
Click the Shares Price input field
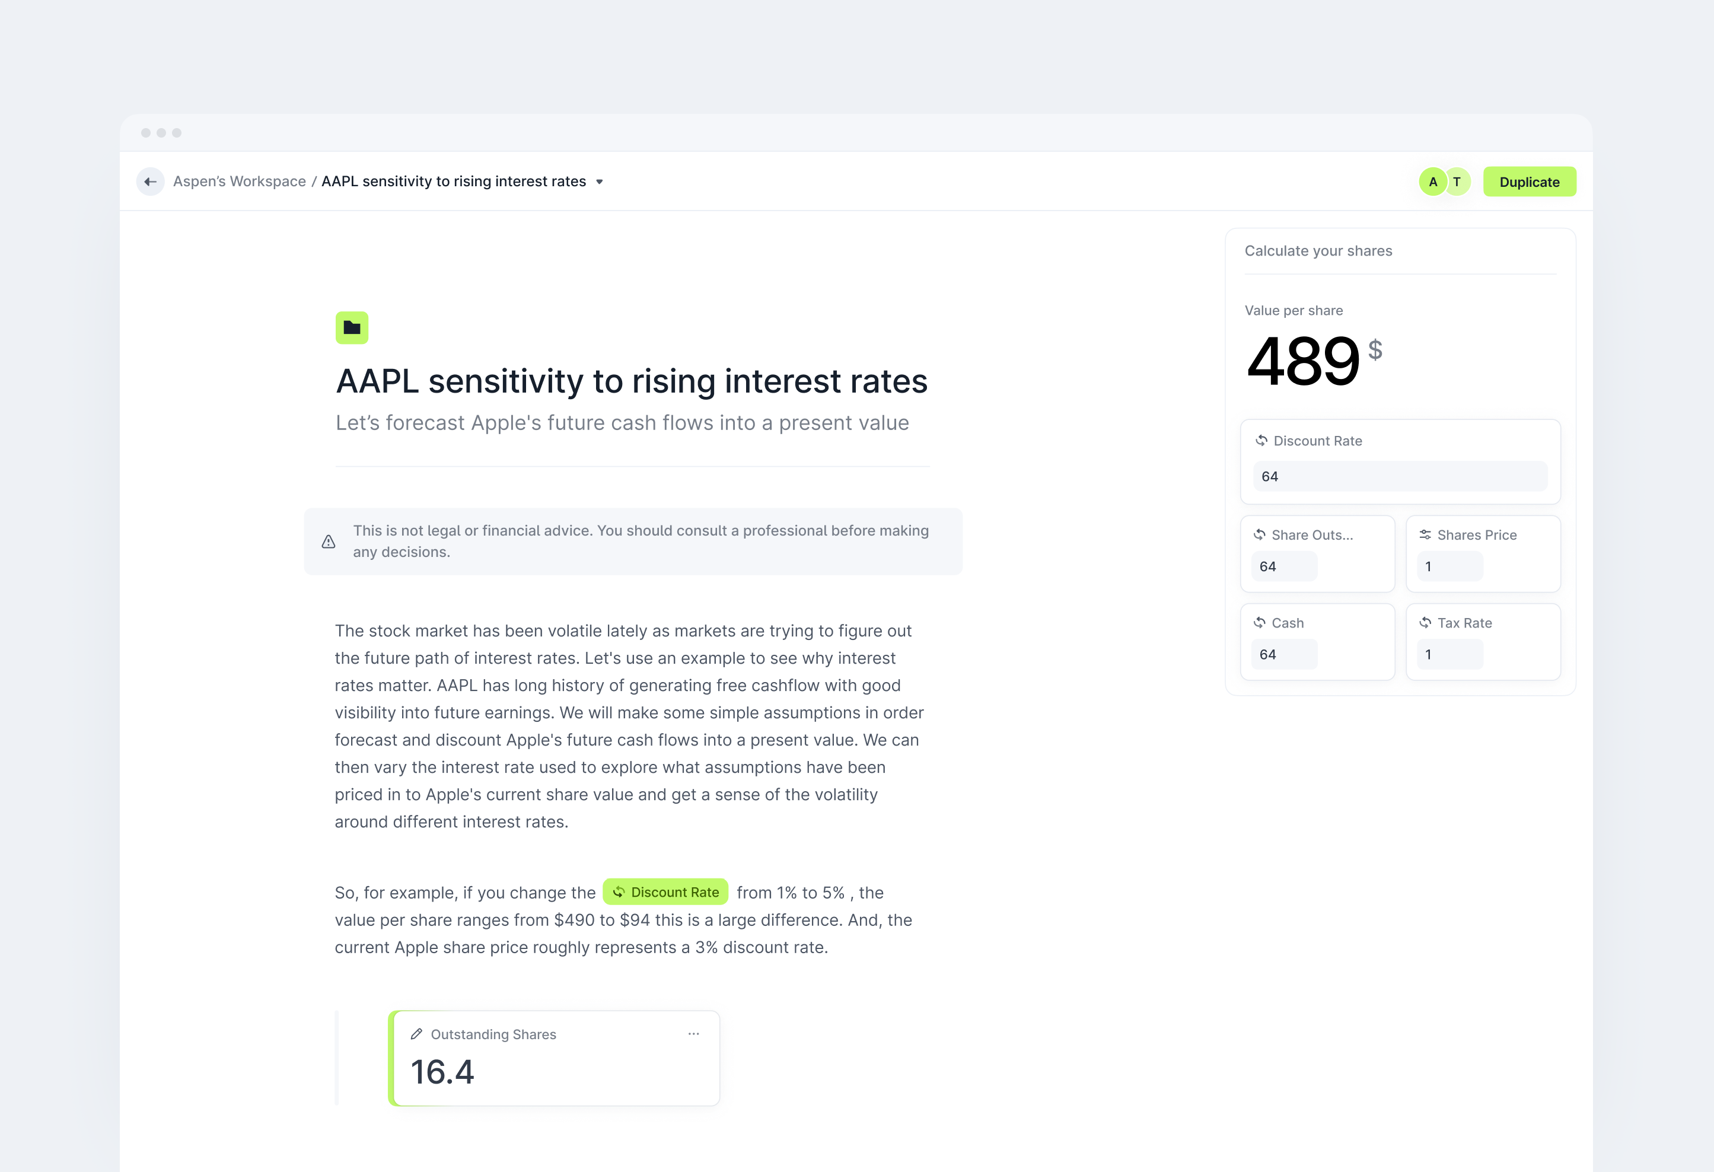pyautogui.click(x=1449, y=566)
